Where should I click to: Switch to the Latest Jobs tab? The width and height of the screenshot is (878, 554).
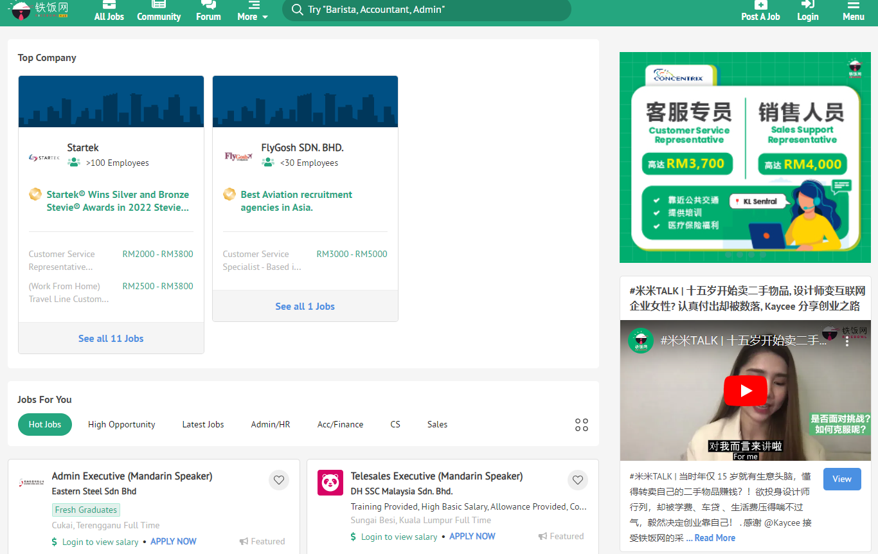tap(203, 424)
